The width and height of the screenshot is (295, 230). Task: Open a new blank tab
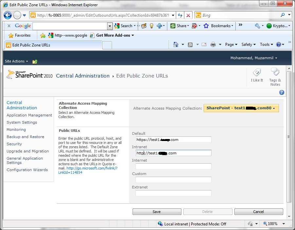pos(107,45)
